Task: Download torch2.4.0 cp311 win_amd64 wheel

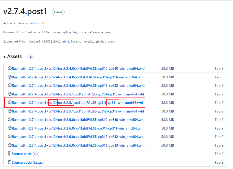Action: (x=77, y=77)
